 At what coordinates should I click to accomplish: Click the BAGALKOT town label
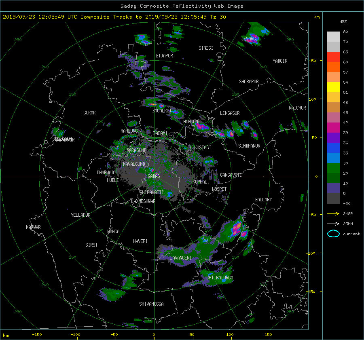coord(162,111)
